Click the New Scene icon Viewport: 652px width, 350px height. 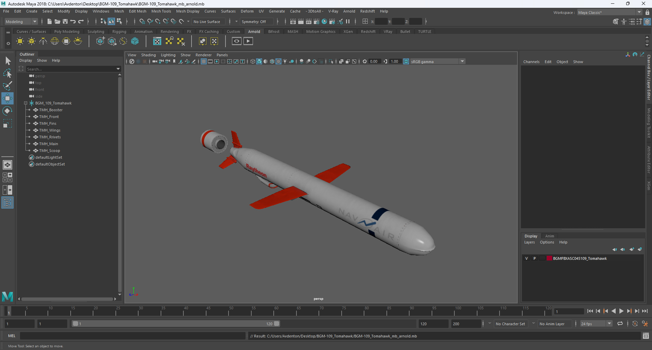point(50,21)
